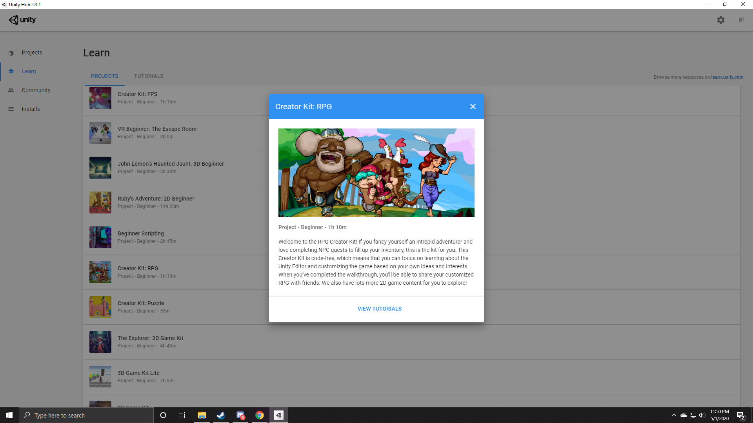Open the Projects section in the sidebar

pos(32,52)
